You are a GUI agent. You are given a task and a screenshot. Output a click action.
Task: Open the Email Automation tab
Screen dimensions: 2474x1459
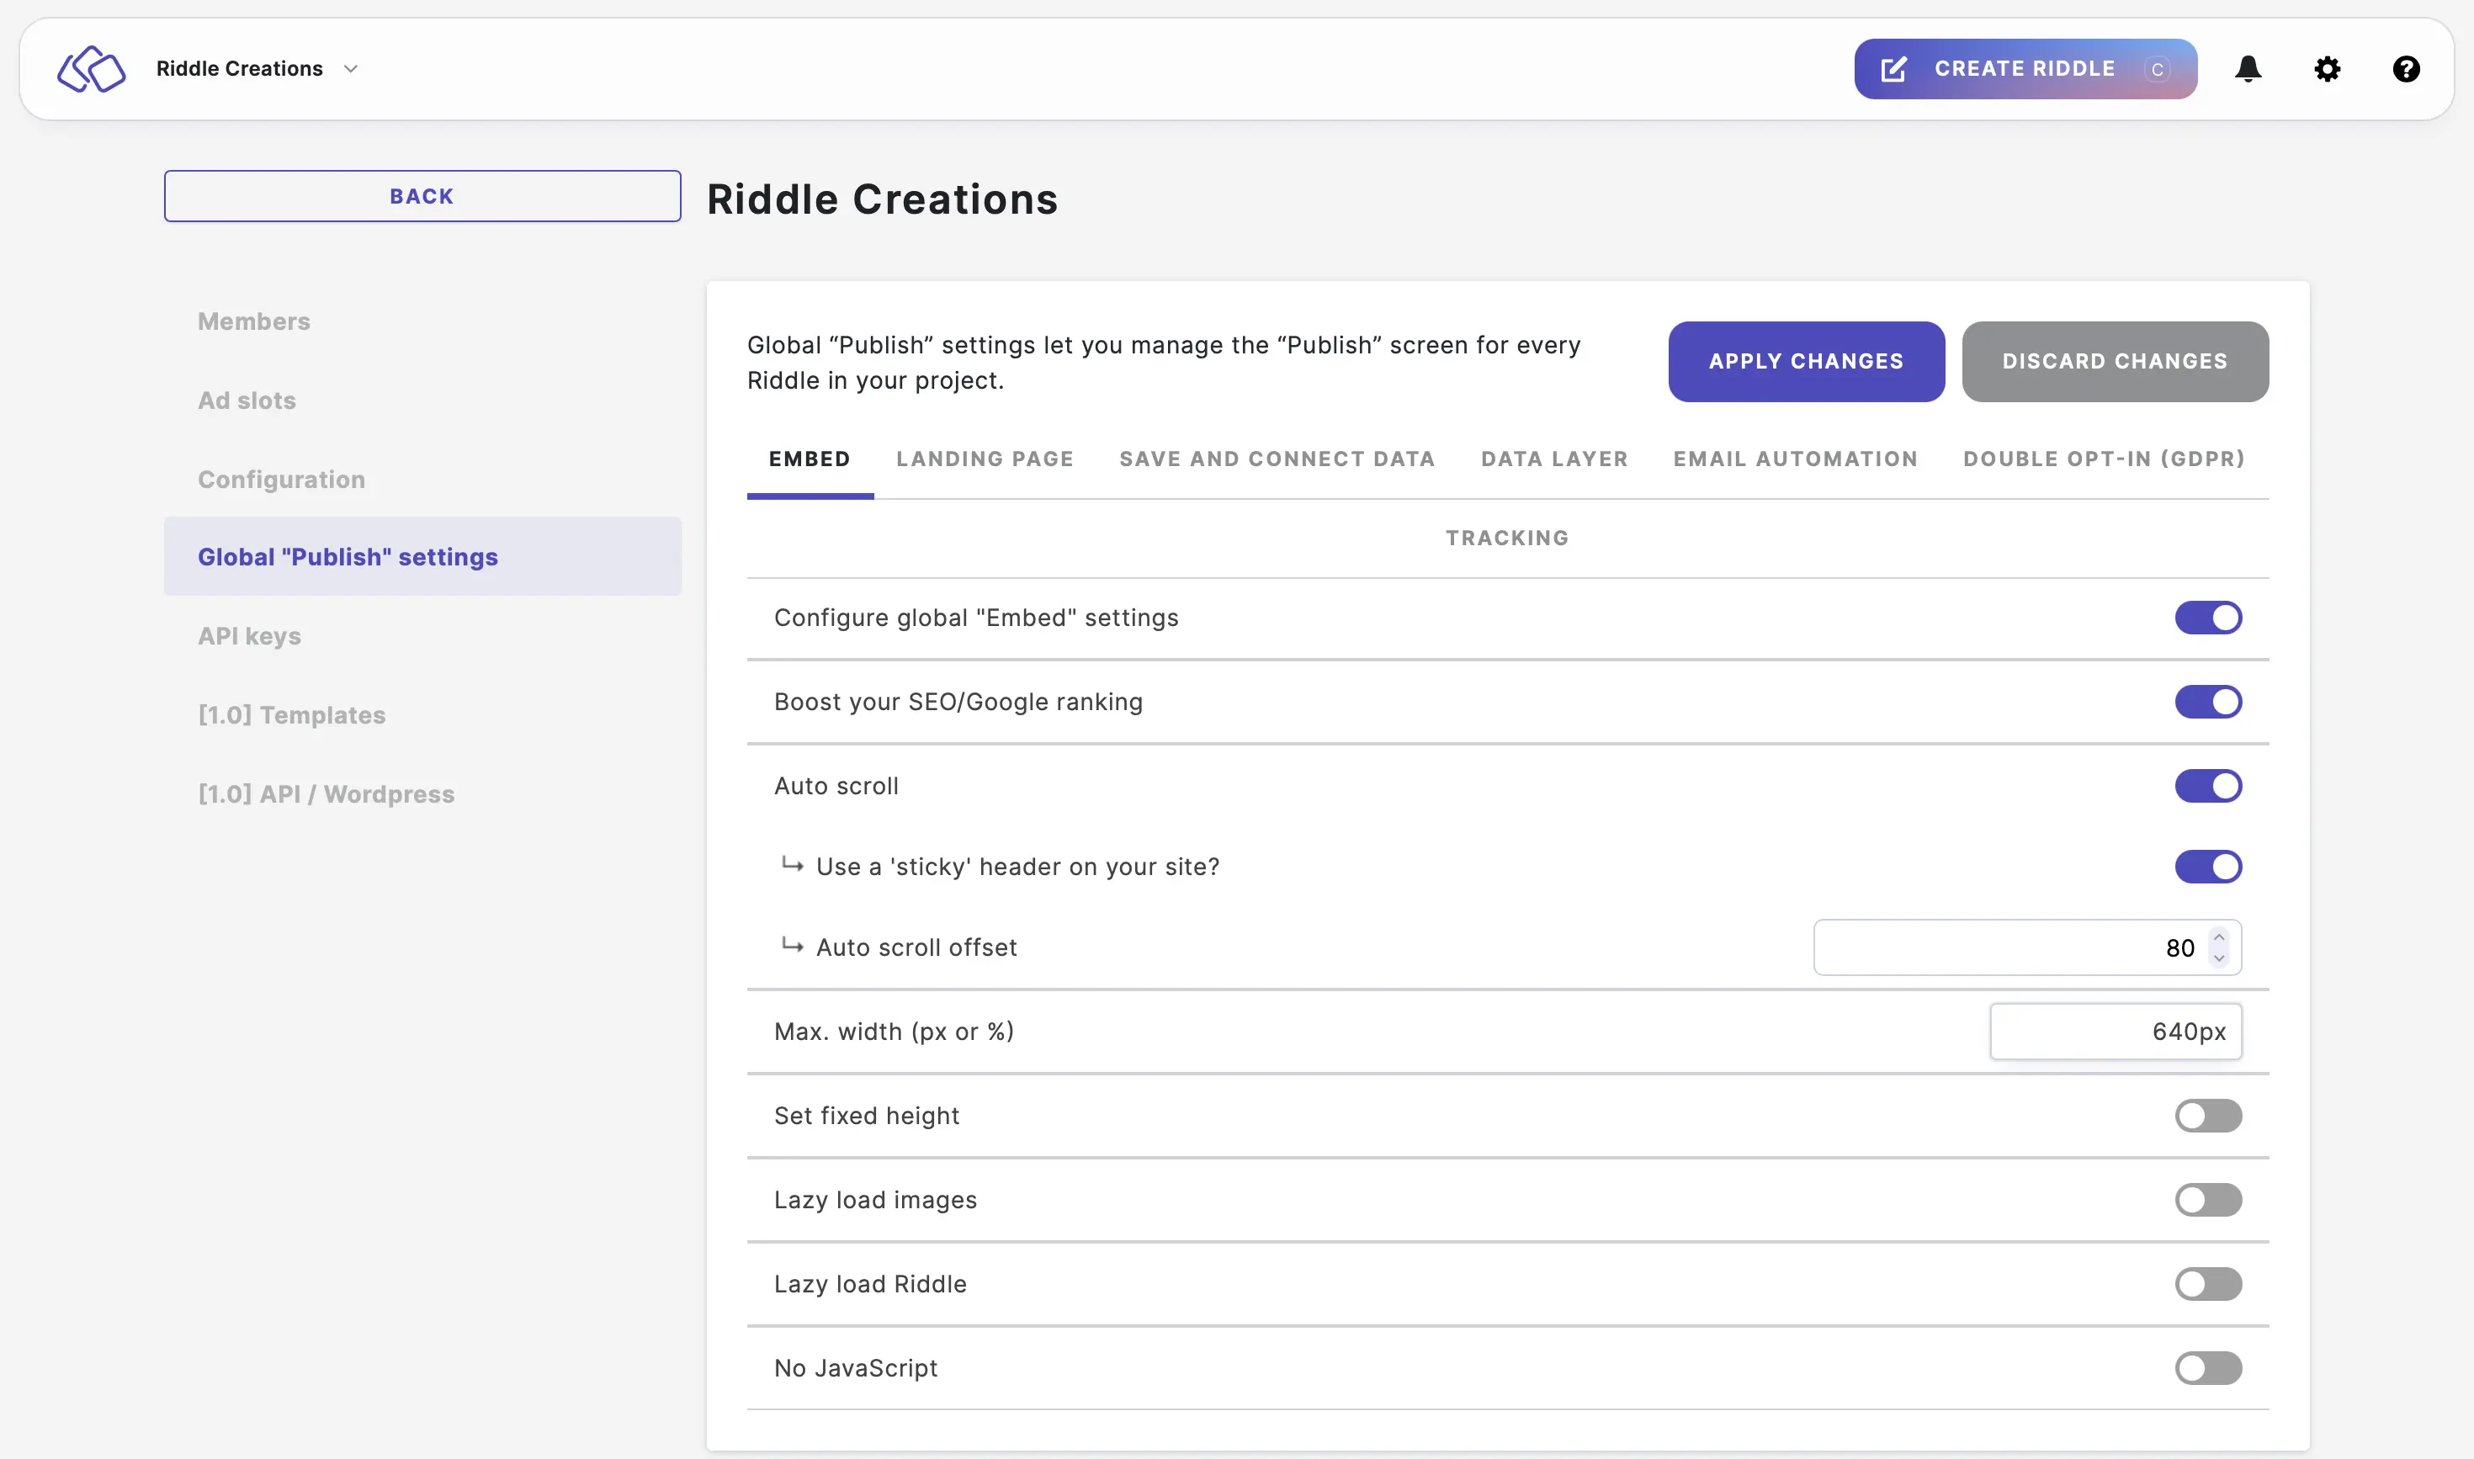pos(1795,459)
